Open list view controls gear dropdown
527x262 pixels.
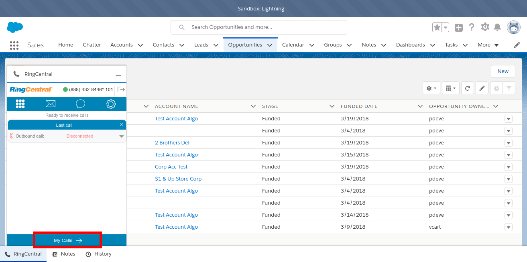431,88
